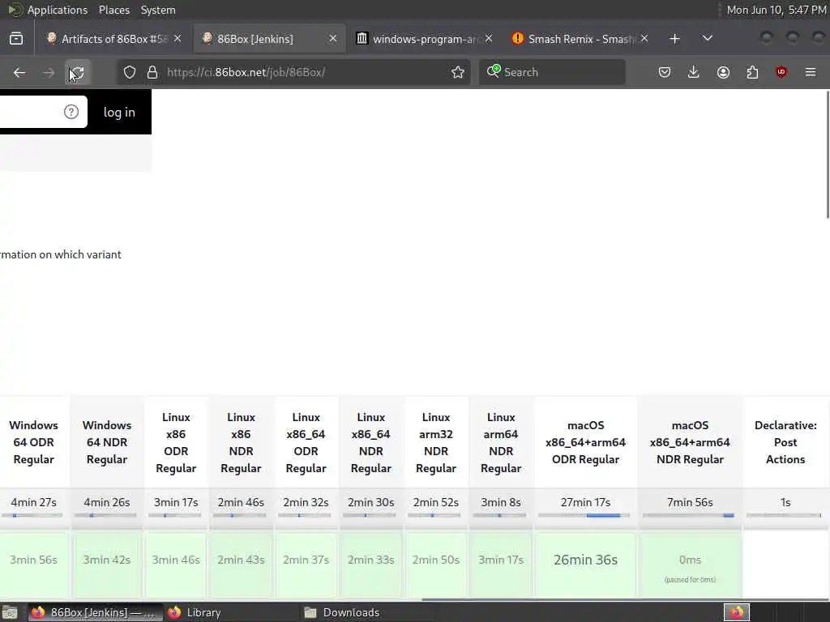Image resolution: width=830 pixels, height=622 pixels.
Task: Go back to the previous page
Action: point(19,72)
